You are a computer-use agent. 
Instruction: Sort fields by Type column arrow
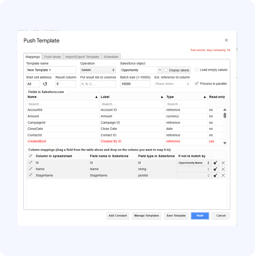pos(205,97)
